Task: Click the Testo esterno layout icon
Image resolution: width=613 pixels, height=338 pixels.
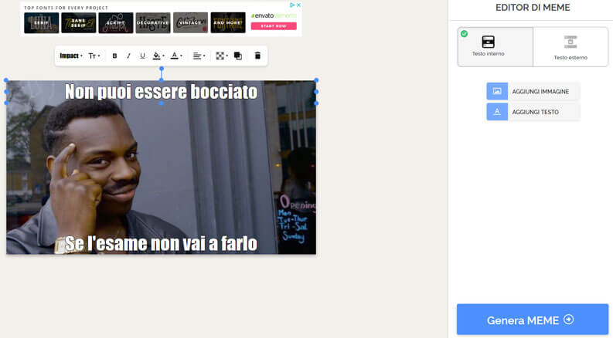Action: point(570,42)
